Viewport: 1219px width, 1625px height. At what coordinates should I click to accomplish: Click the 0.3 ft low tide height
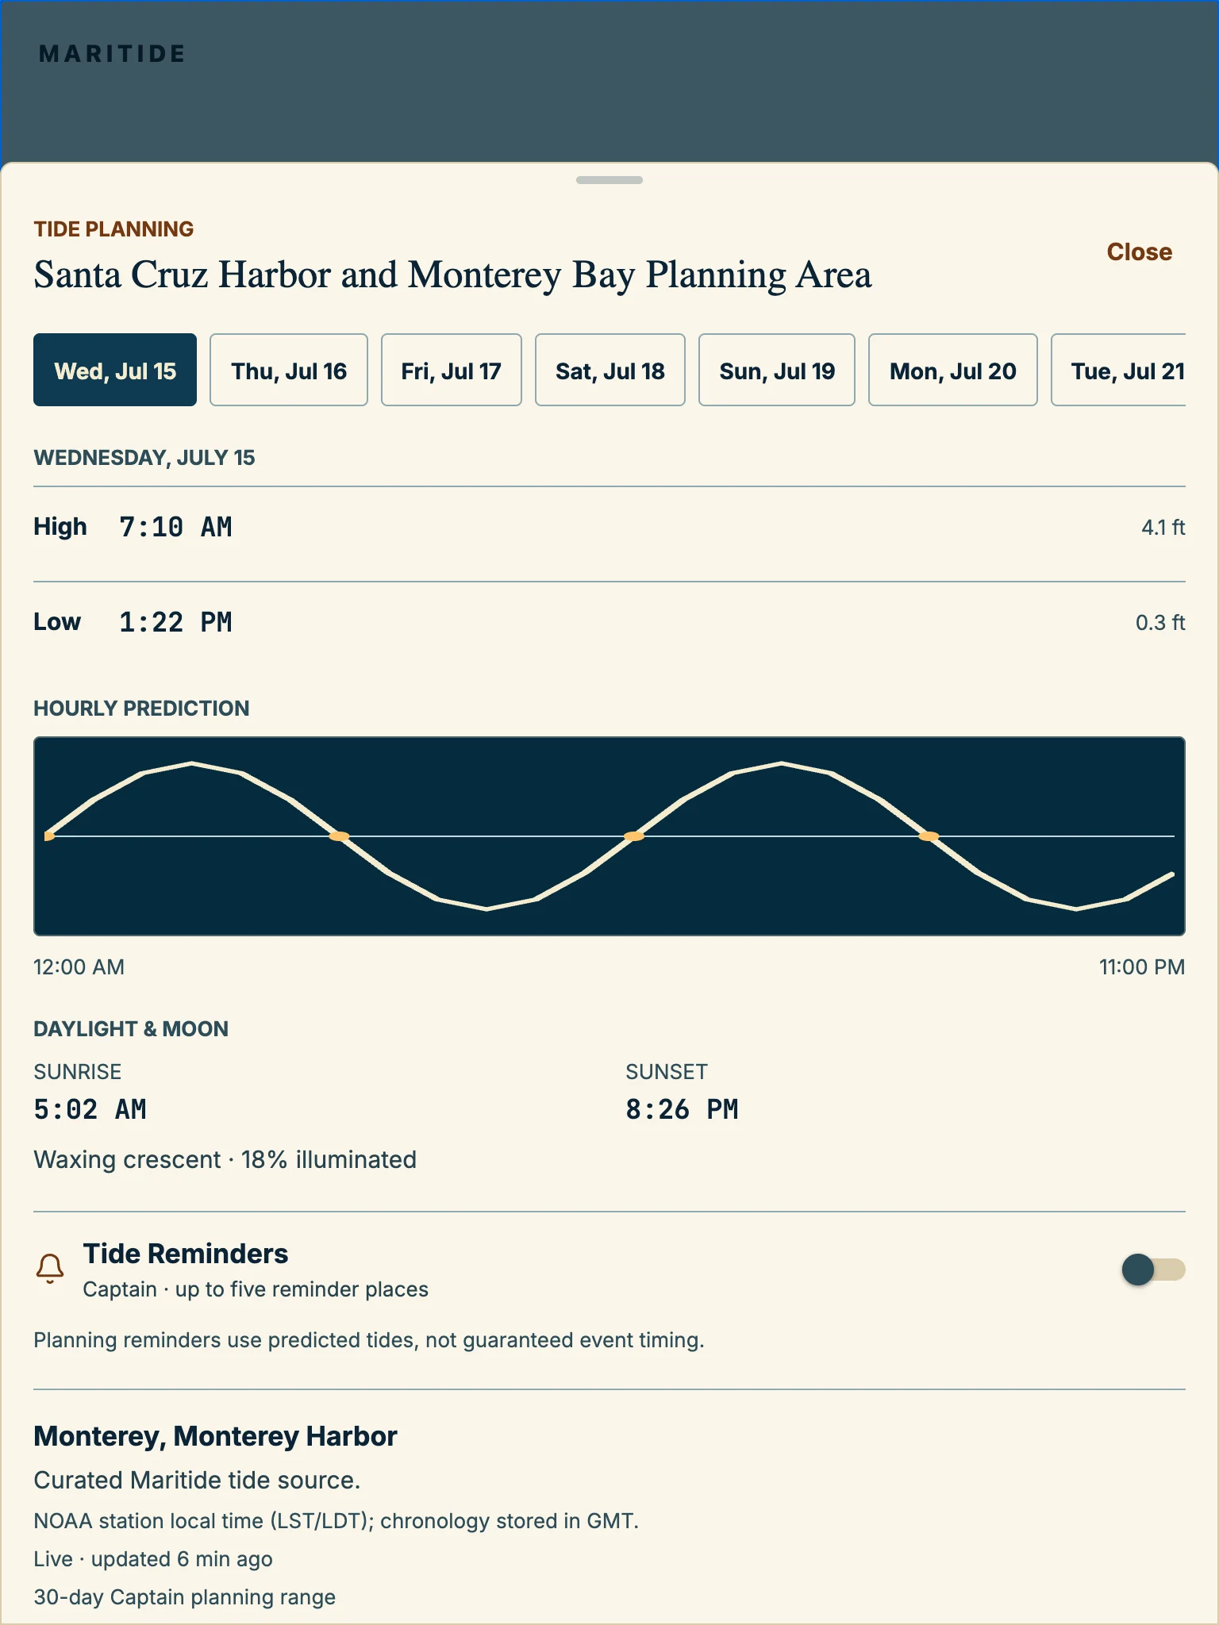(x=1160, y=623)
